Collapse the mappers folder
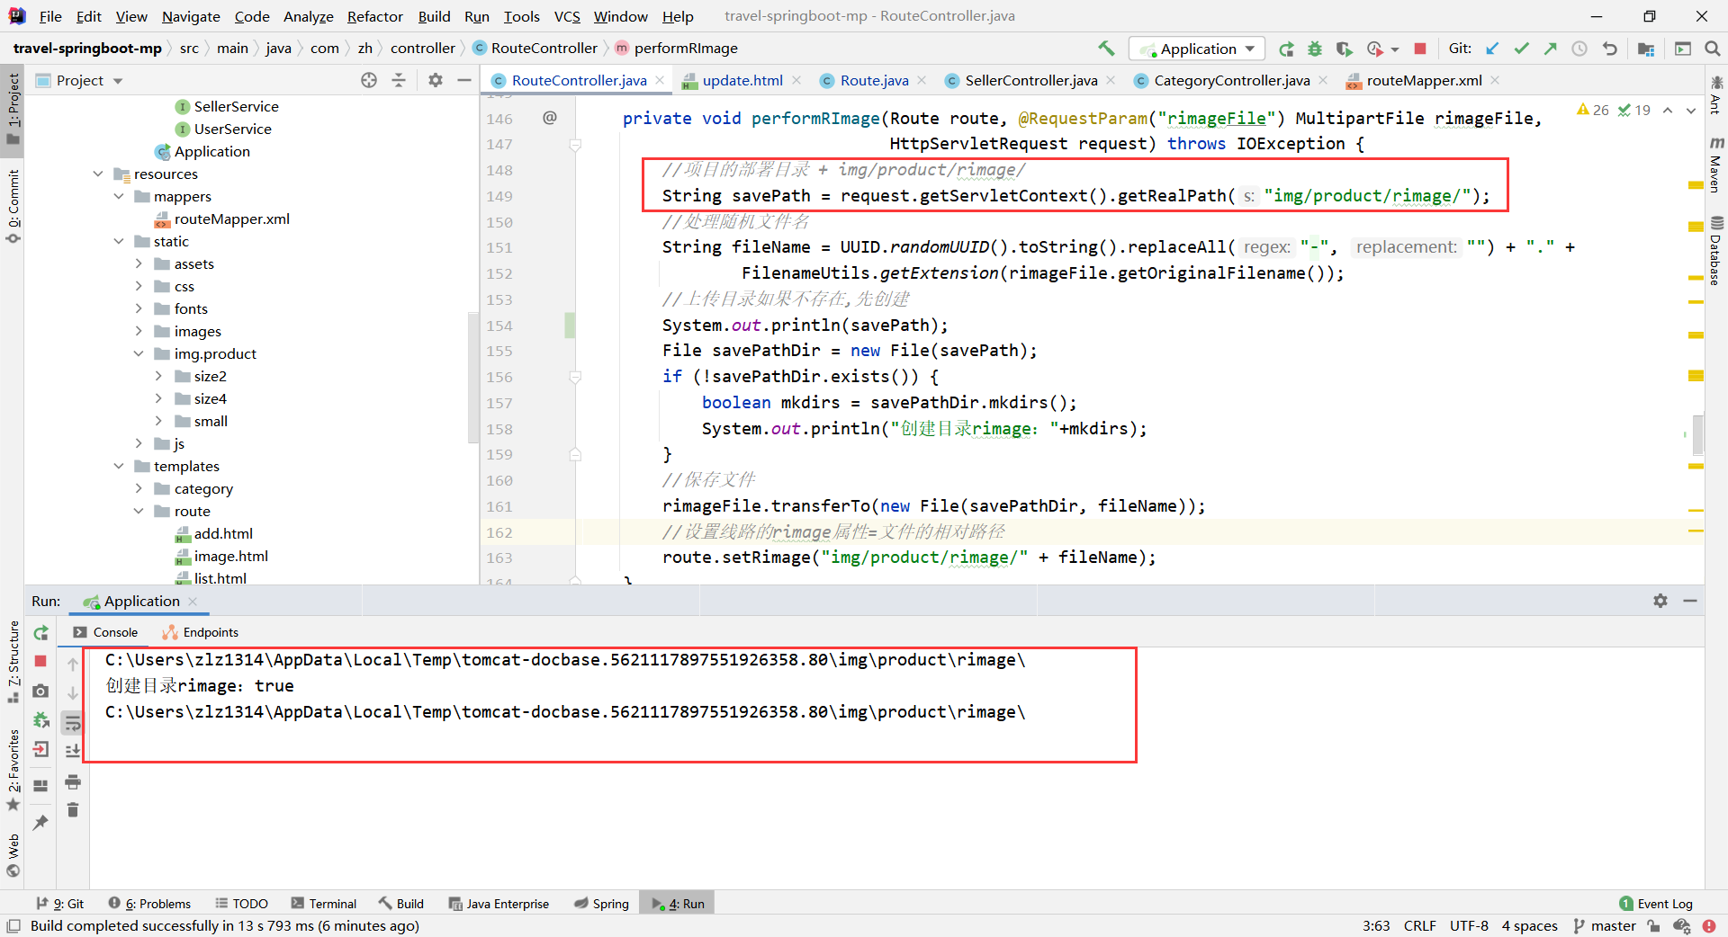The width and height of the screenshot is (1728, 937). coord(118,196)
